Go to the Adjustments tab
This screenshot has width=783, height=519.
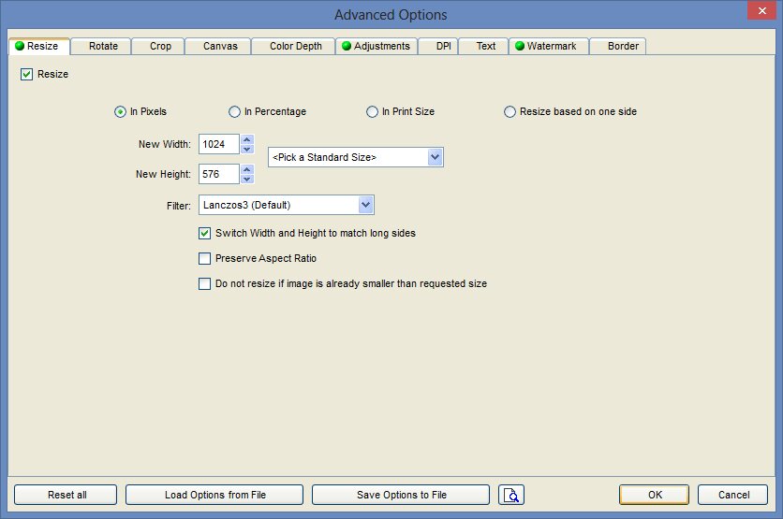coord(376,46)
